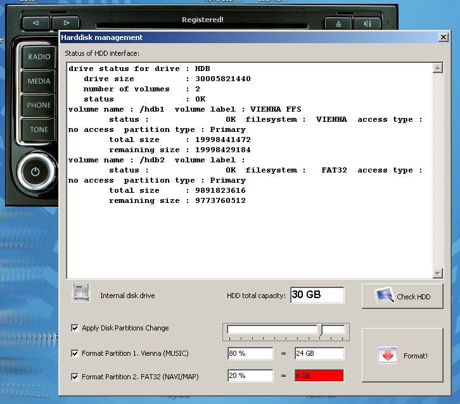Toggle Format Partition 1. Vienna (MUSIC)
Screen dimensions: 460x404
75,353
